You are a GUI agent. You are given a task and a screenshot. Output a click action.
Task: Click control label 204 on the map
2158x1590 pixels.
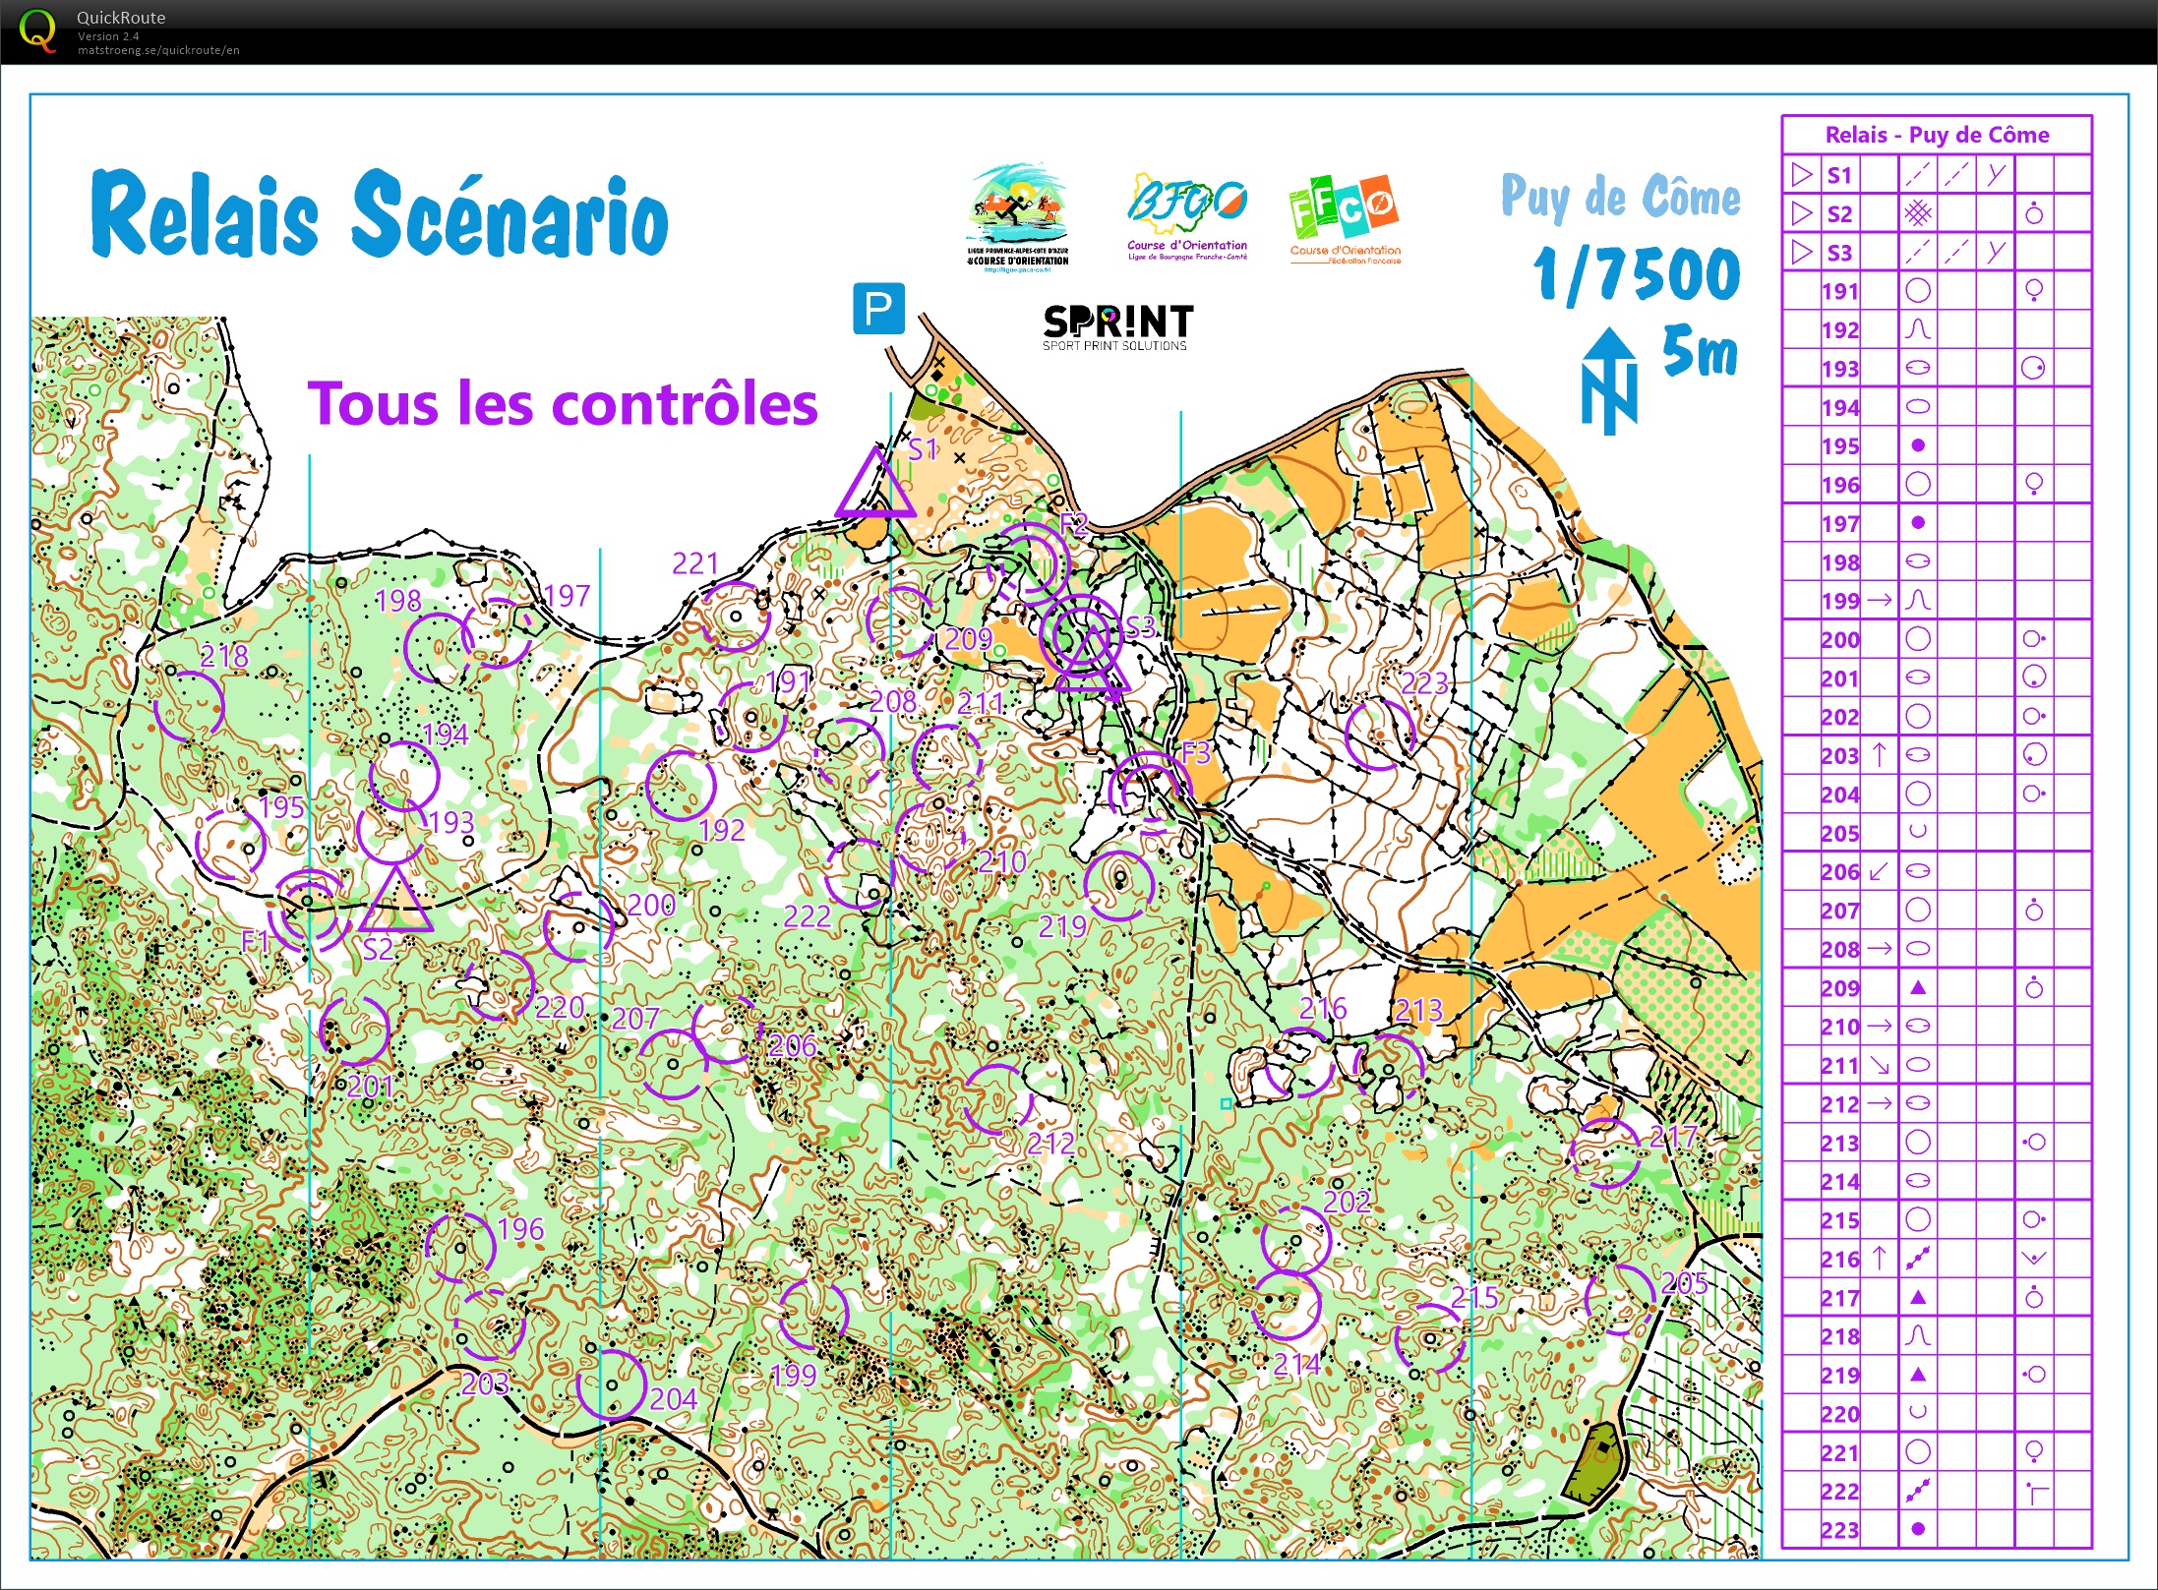[673, 1398]
